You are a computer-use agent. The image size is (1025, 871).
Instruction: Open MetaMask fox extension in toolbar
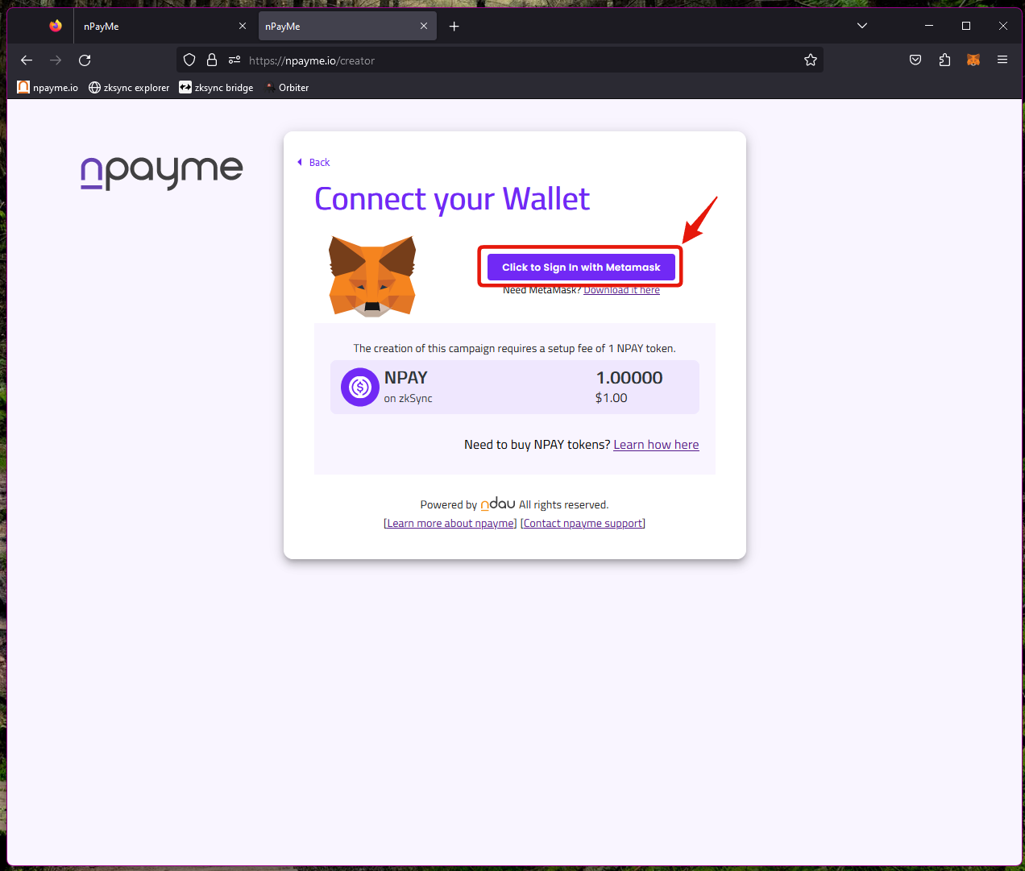point(973,60)
